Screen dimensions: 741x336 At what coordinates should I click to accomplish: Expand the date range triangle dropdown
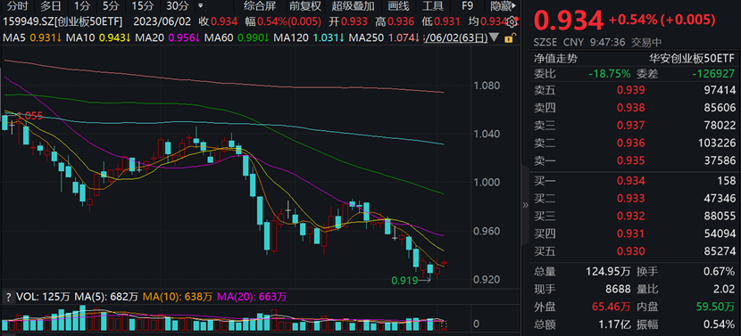(x=495, y=37)
